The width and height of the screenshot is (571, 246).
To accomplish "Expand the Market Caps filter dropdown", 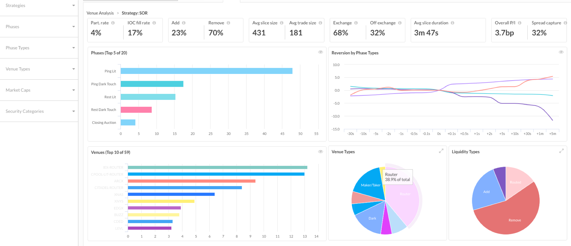I will click(39, 90).
